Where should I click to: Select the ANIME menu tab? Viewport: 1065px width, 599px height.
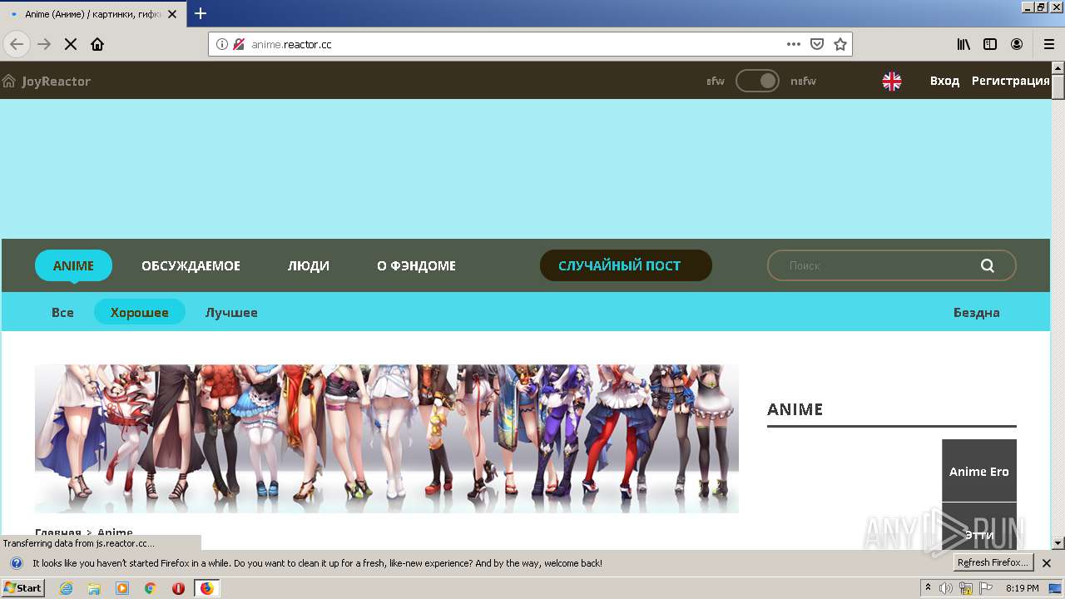pyautogui.click(x=73, y=265)
